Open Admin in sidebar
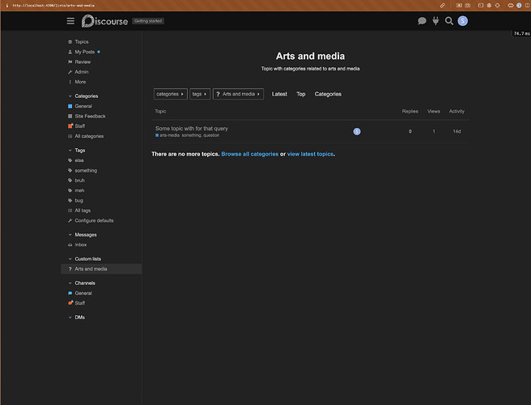The height and width of the screenshot is (405, 531). (81, 72)
